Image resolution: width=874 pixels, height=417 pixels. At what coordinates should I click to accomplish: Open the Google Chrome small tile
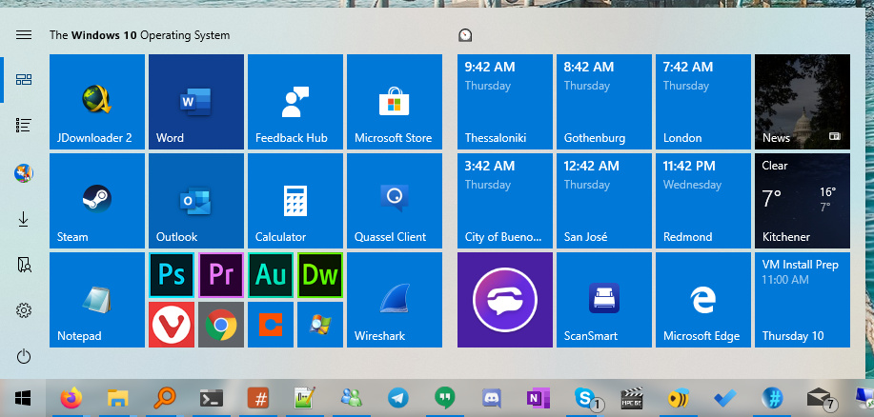pos(221,325)
